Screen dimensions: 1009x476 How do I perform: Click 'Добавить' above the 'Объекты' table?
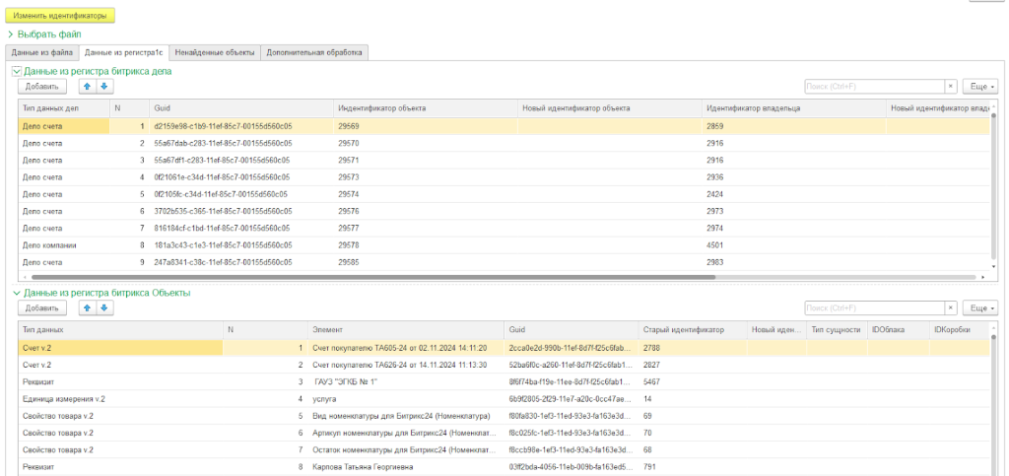tap(41, 308)
